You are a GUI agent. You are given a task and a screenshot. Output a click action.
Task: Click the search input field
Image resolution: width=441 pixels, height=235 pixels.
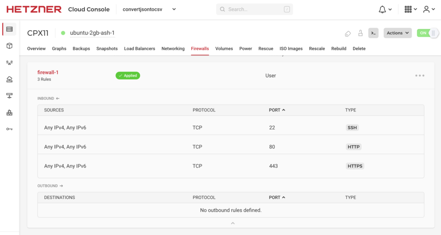click(x=254, y=9)
